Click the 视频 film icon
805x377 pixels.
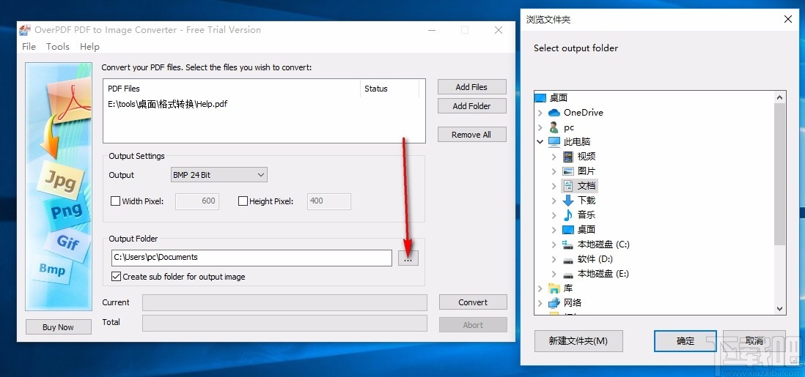tap(567, 157)
